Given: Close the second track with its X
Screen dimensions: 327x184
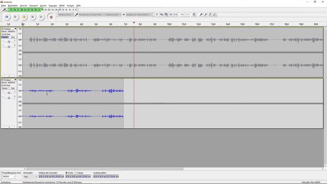Looking at the screenshot, I should click(x=2, y=80).
